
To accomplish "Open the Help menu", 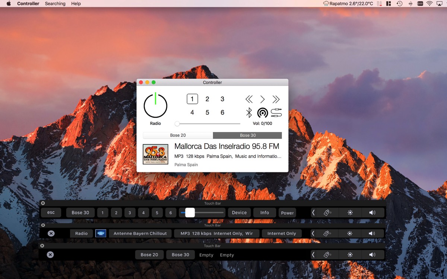I will [76, 4].
